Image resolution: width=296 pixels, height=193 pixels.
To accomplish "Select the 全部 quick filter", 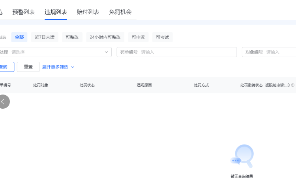I will tap(19, 37).
